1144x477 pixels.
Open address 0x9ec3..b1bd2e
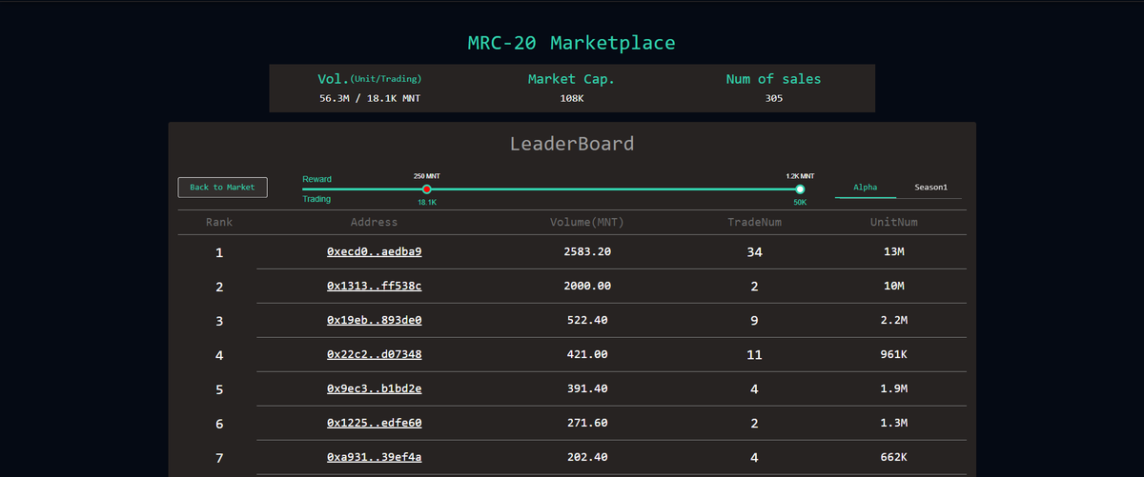click(x=374, y=389)
